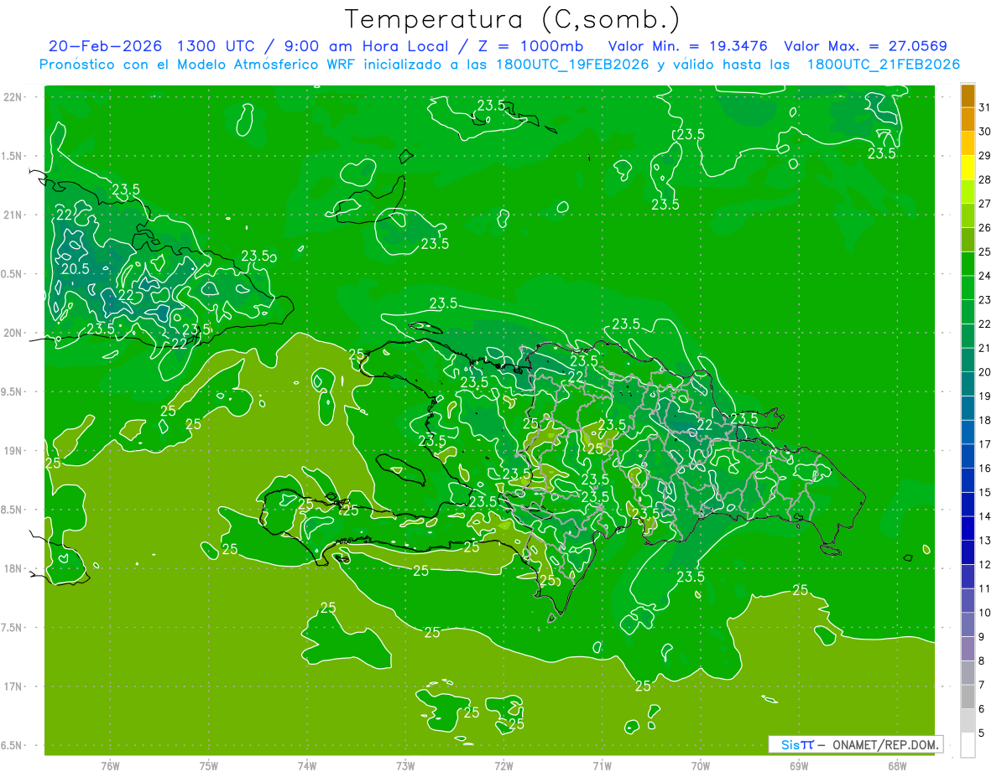The image size is (1007, 777).
Task: Pick the gray swatch between 6 and 7
Action: click(968, 697)
